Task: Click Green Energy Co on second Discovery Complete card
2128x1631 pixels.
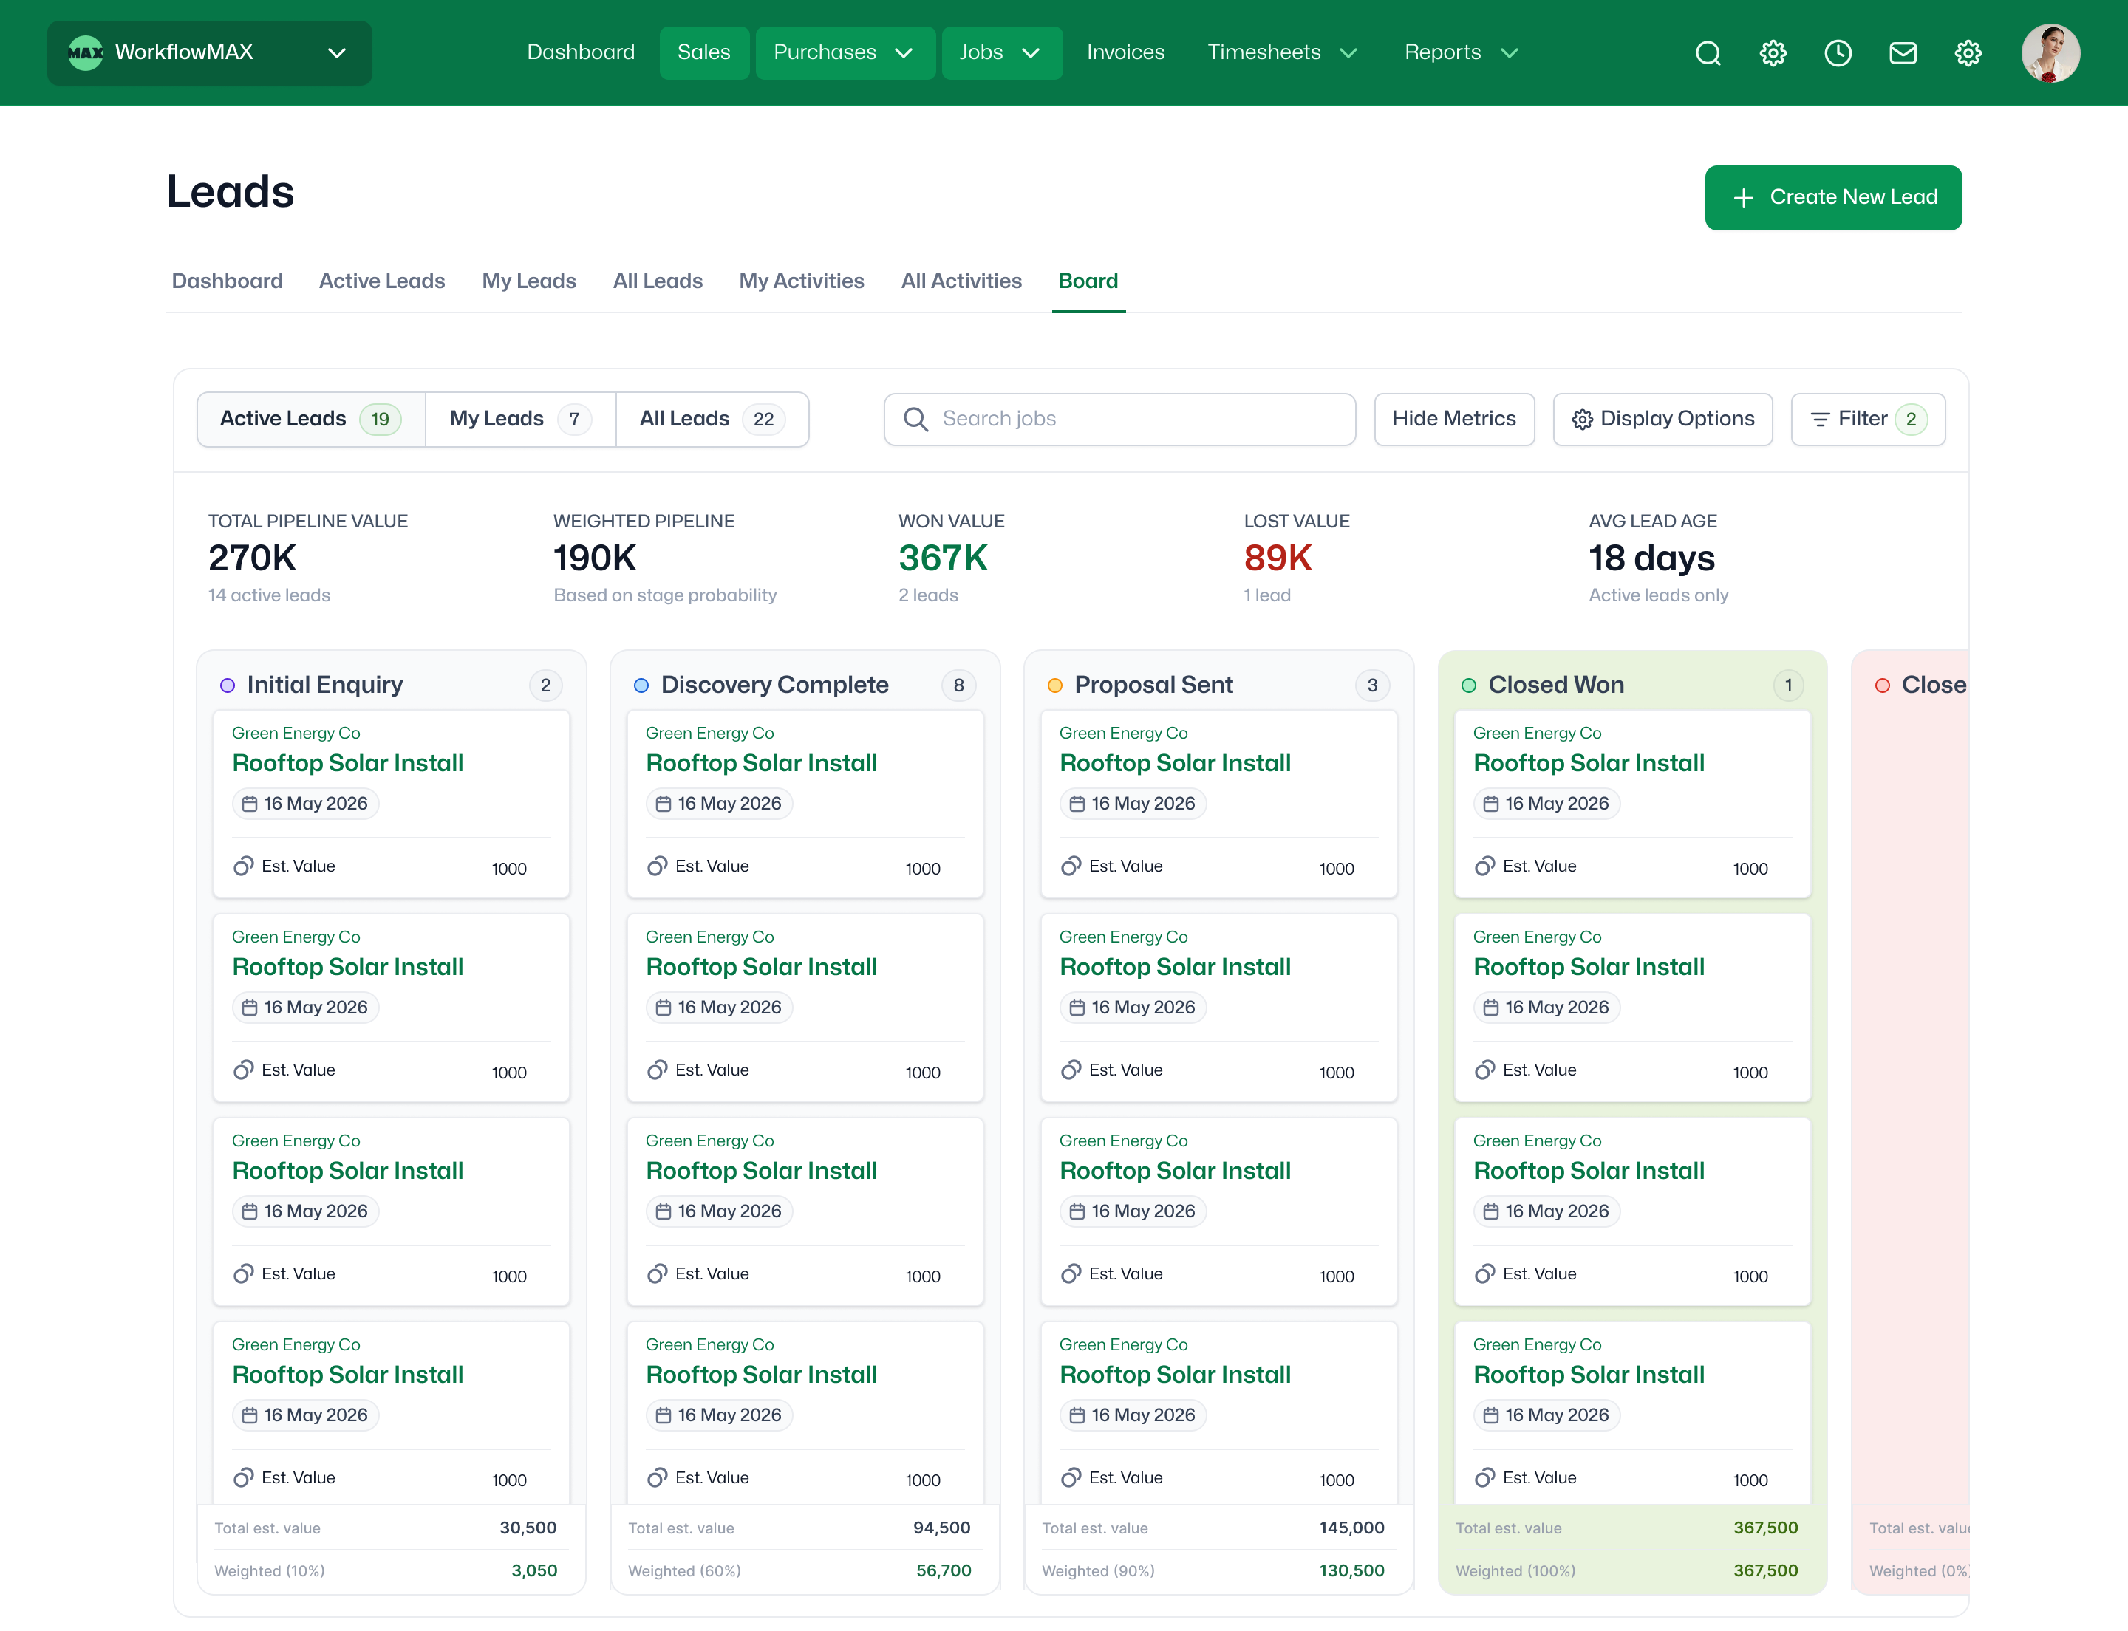Action: pos(710,937)
